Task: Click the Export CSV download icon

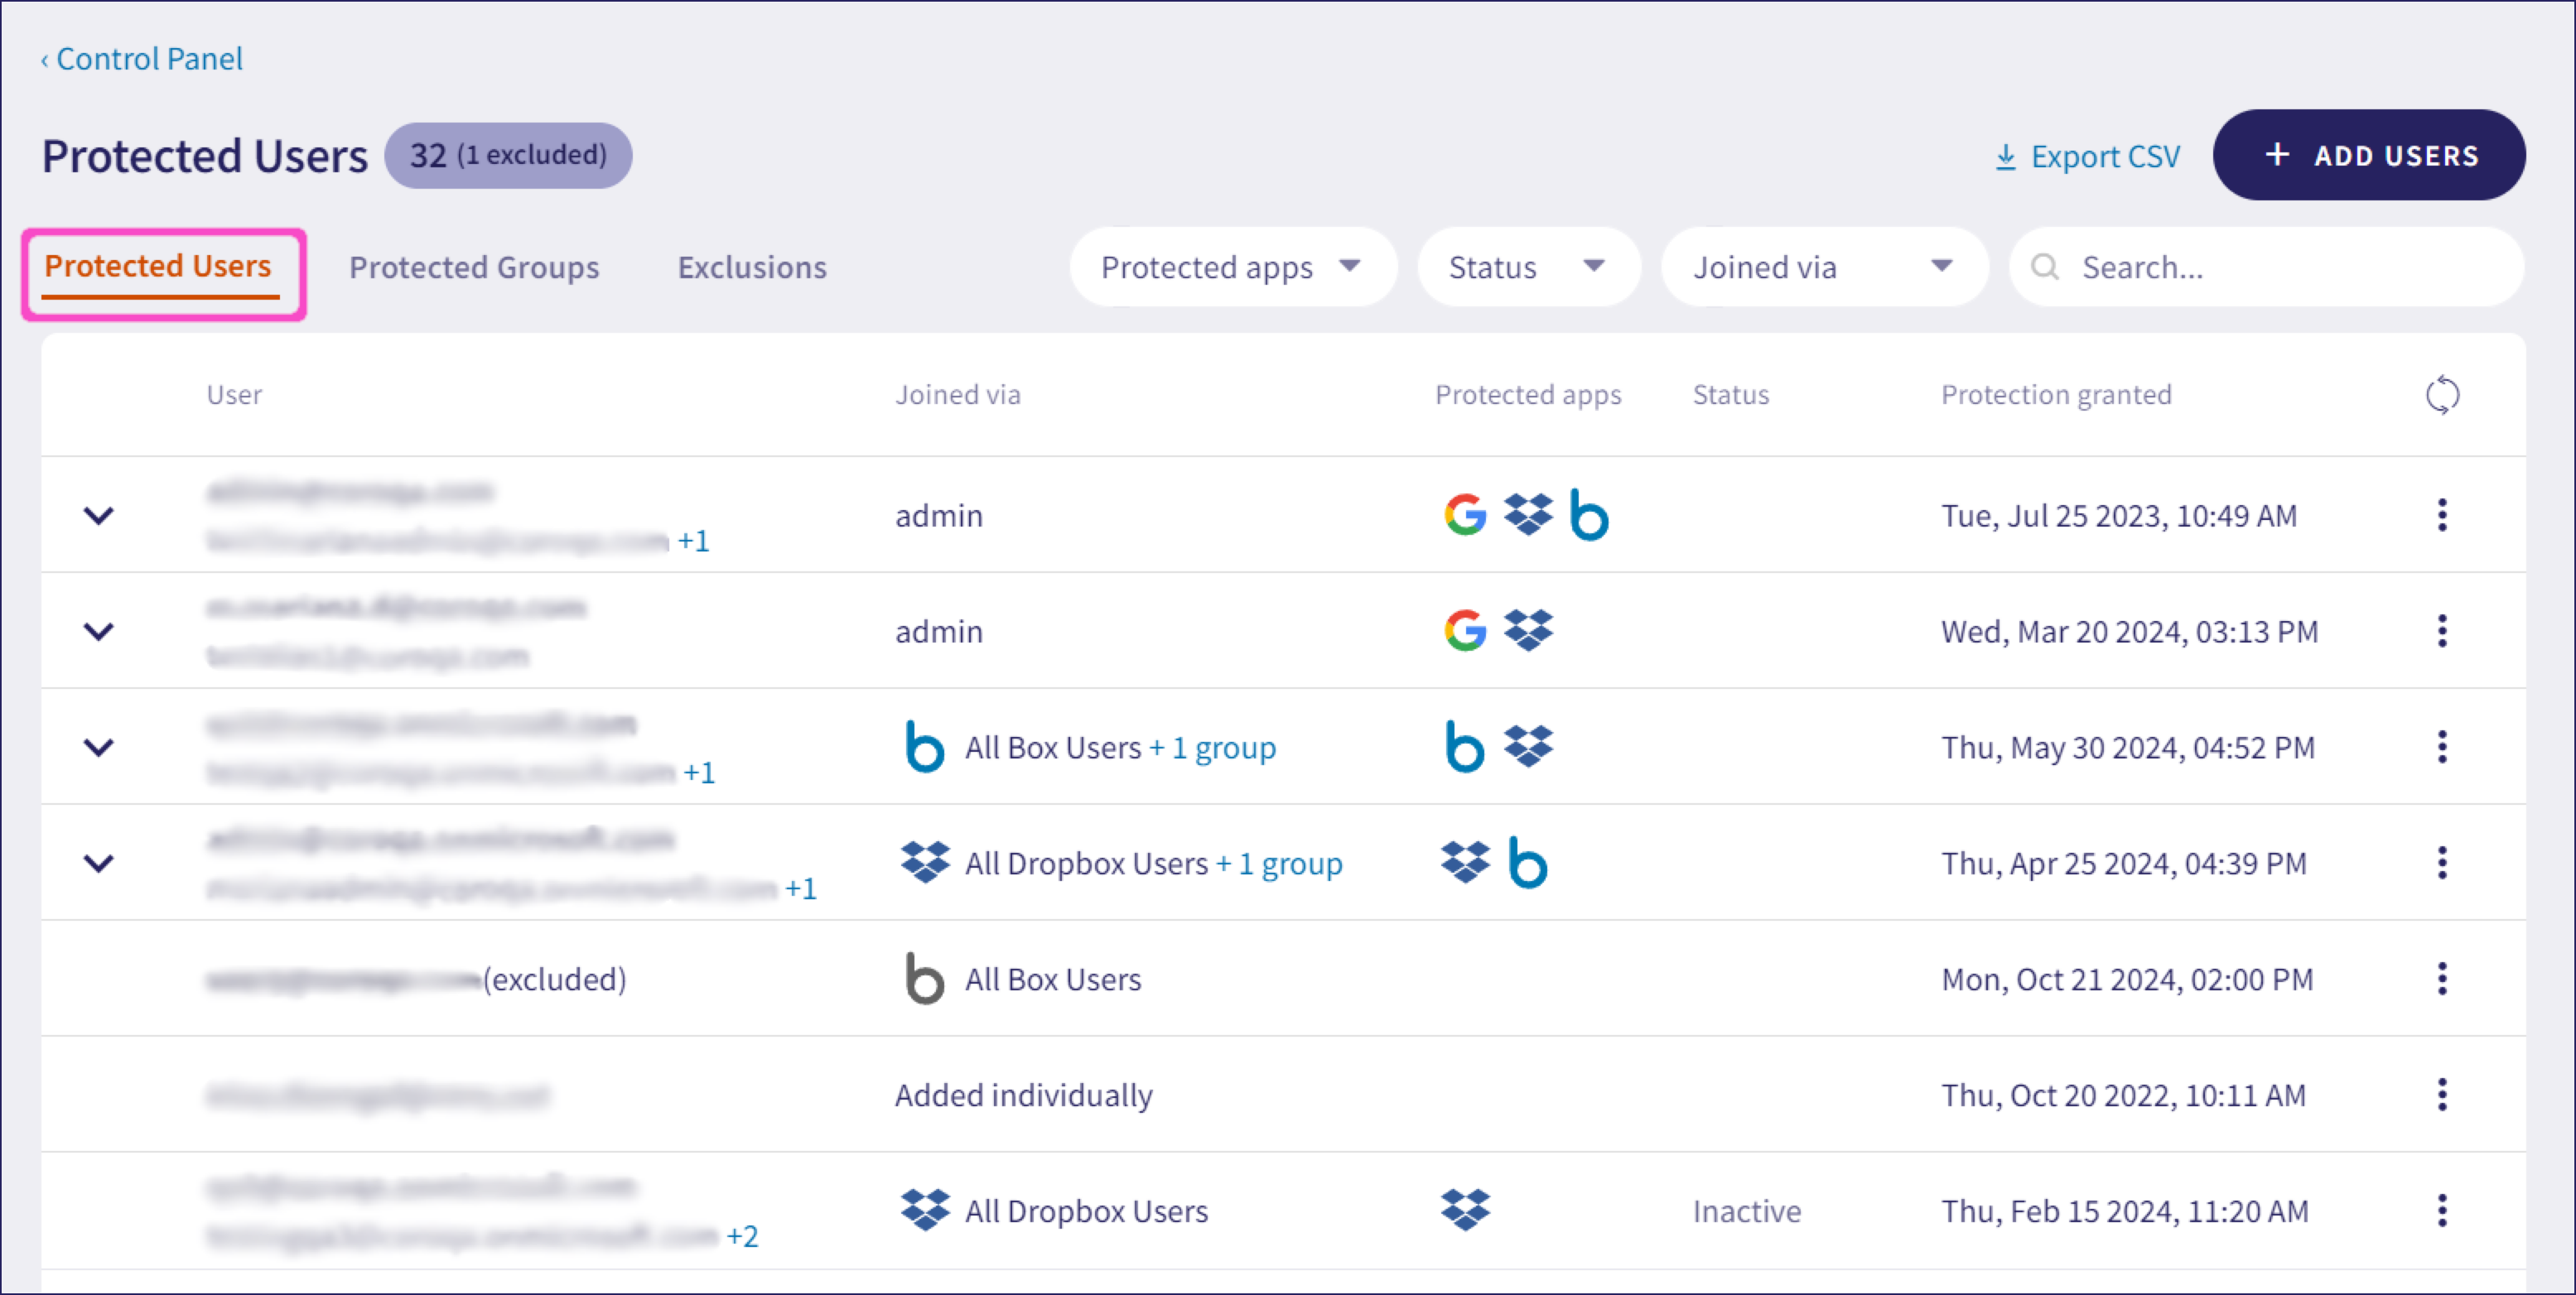Action: 2006,156
